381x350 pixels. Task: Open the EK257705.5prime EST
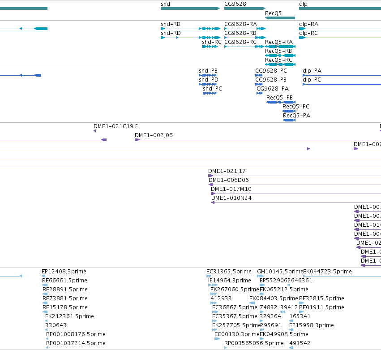tap(214, 330)
